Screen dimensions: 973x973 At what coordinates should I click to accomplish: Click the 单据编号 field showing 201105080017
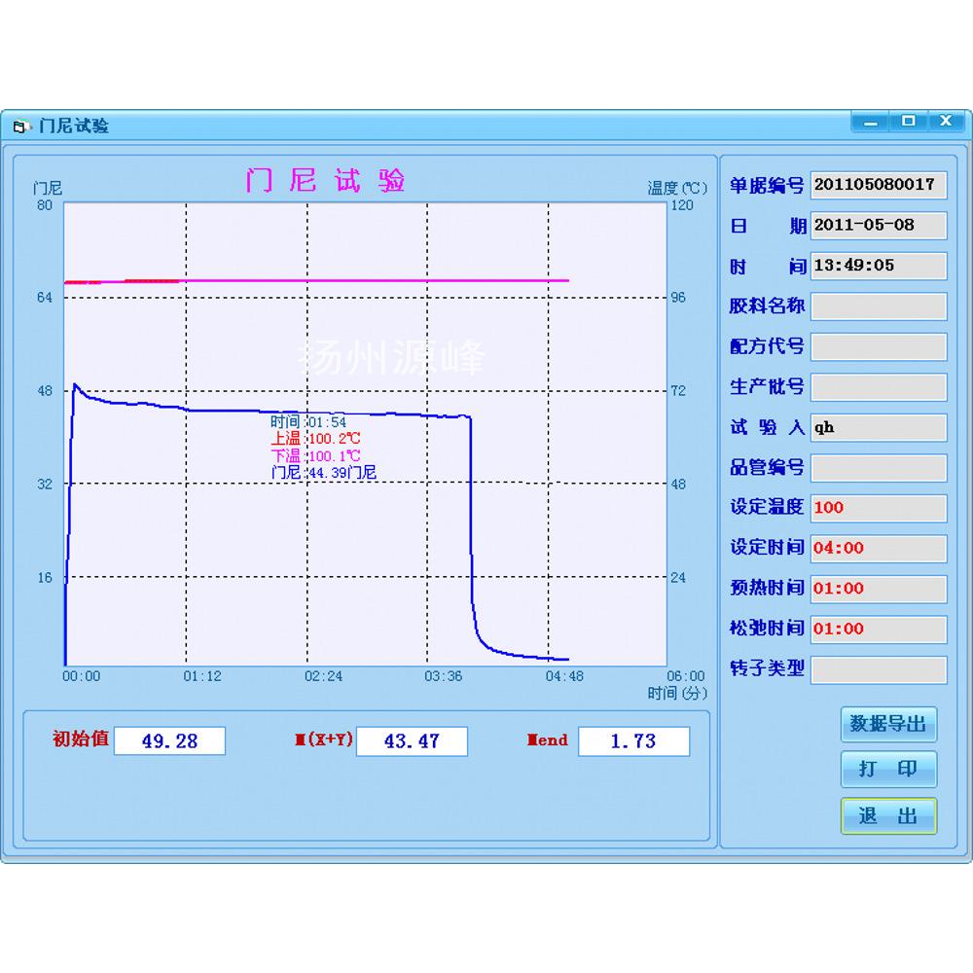coord(878,185)
